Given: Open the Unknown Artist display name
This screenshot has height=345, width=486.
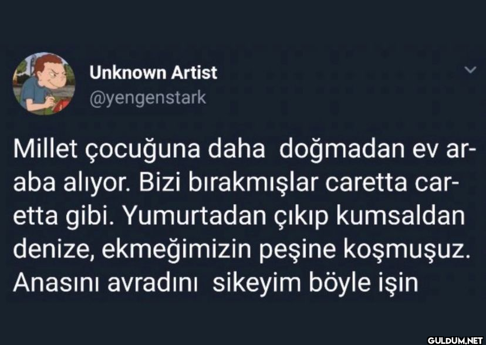Looking at the screenshot, I should point(153,73).
